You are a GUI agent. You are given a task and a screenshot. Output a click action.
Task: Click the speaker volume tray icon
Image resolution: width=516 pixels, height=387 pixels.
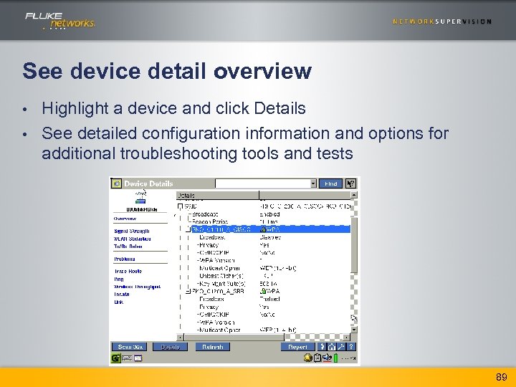327,358
